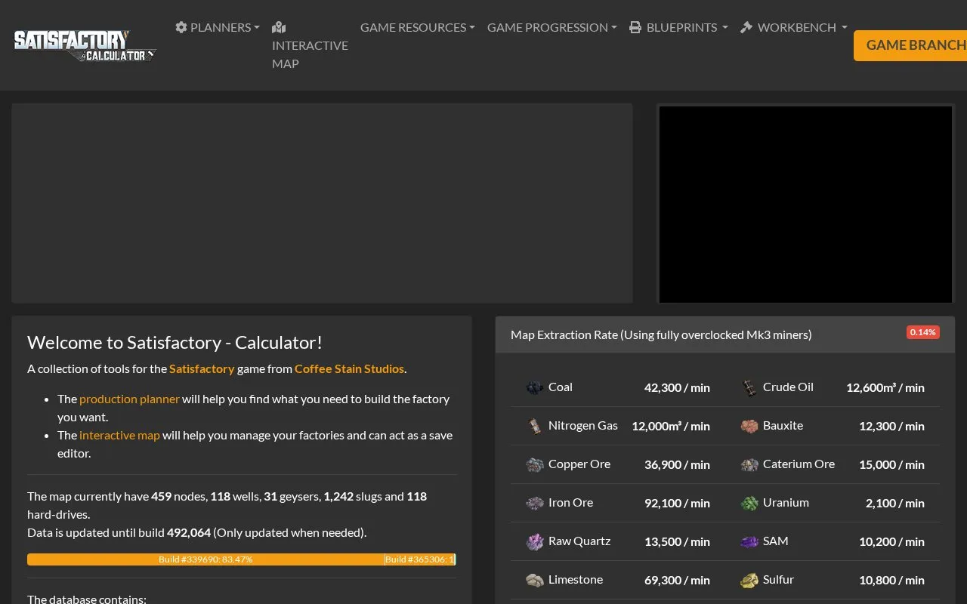
Task: Click the Uranium 2,100 / min value
Action: pyautogui.click(x=895, y=503)
